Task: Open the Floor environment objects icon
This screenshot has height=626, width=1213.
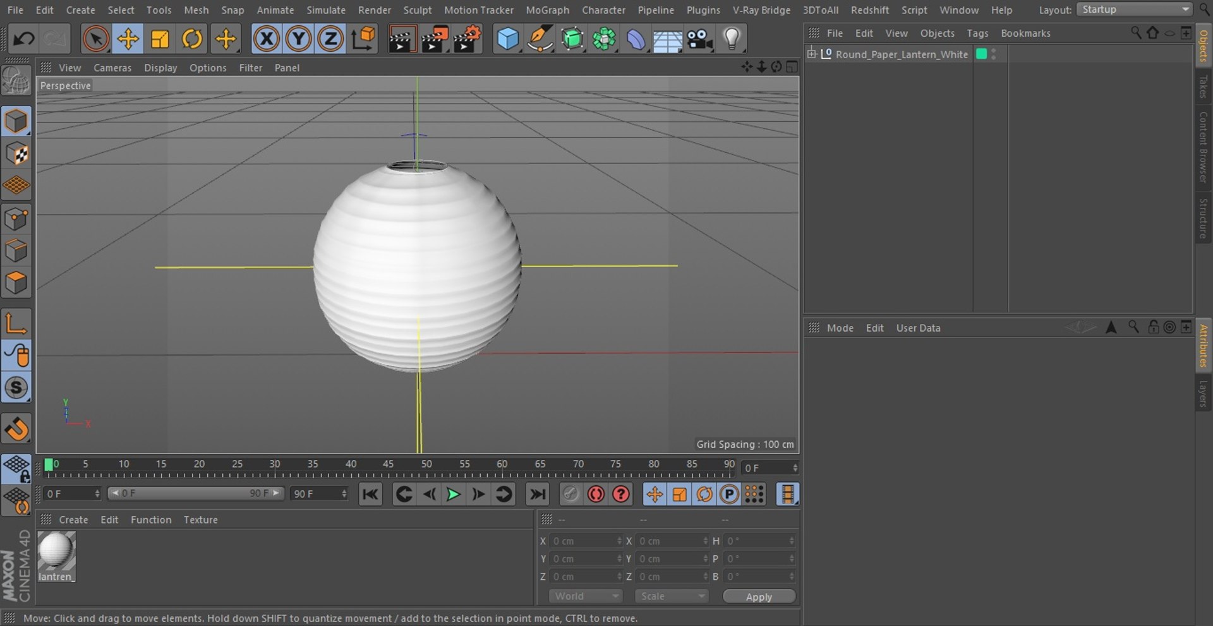Action: pos(667,39)
